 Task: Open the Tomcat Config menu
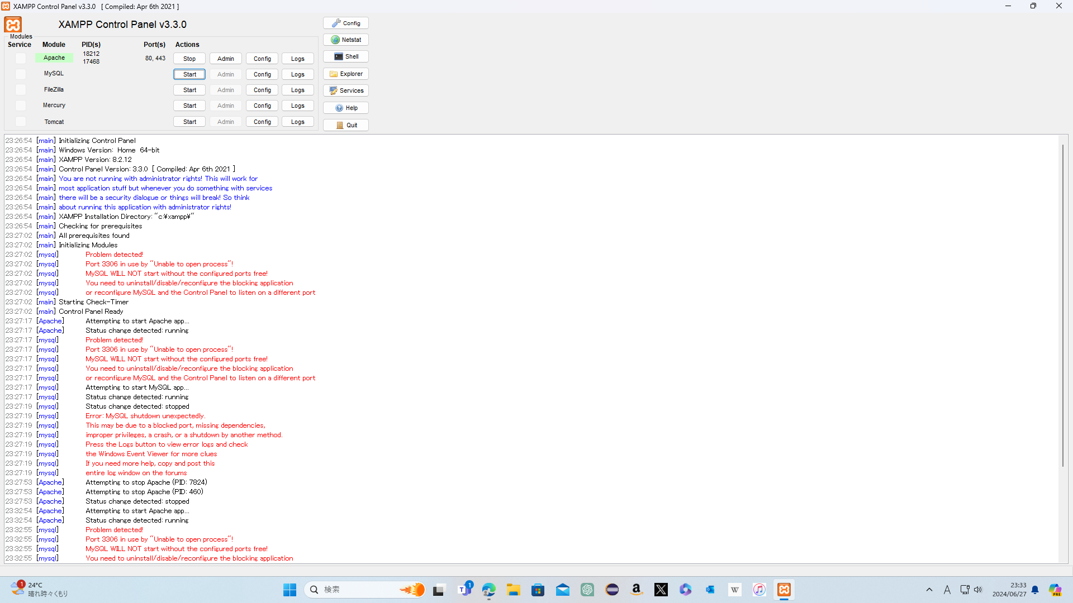point(262,122)
